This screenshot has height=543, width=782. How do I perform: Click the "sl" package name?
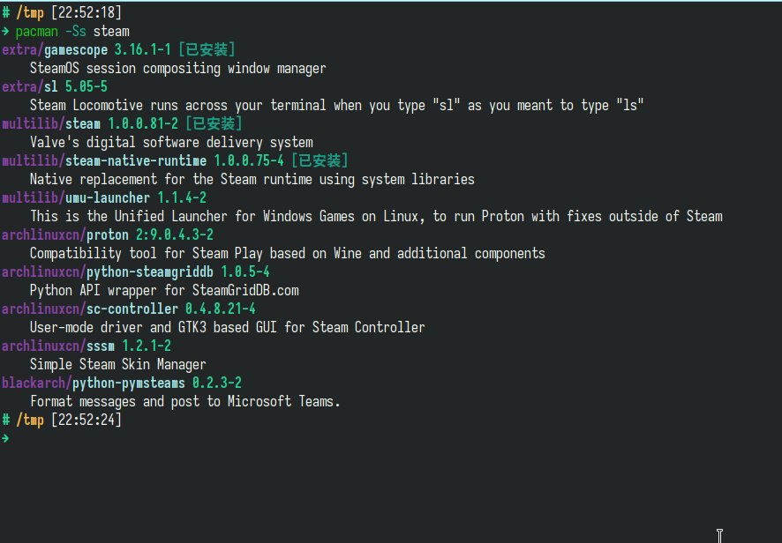(51, 87)
